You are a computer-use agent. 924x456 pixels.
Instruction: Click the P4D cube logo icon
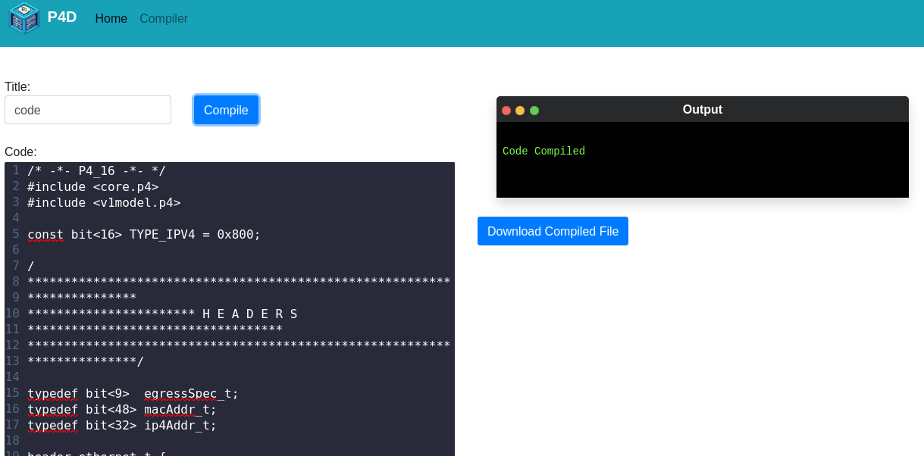(24, 18)
